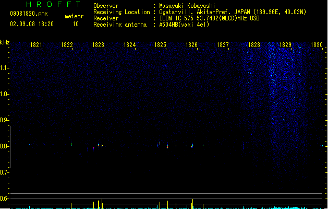Screen dimensions: 328x209
Task: Click the kHz axis unit label
Action: [5, 42]
